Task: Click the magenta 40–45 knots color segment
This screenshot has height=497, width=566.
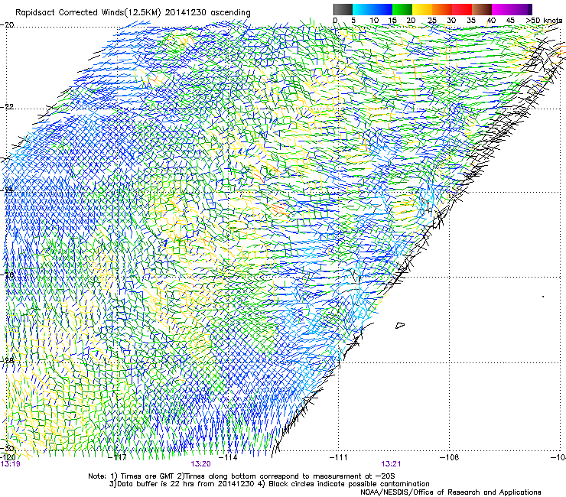Action: click(x=502, y=9)
